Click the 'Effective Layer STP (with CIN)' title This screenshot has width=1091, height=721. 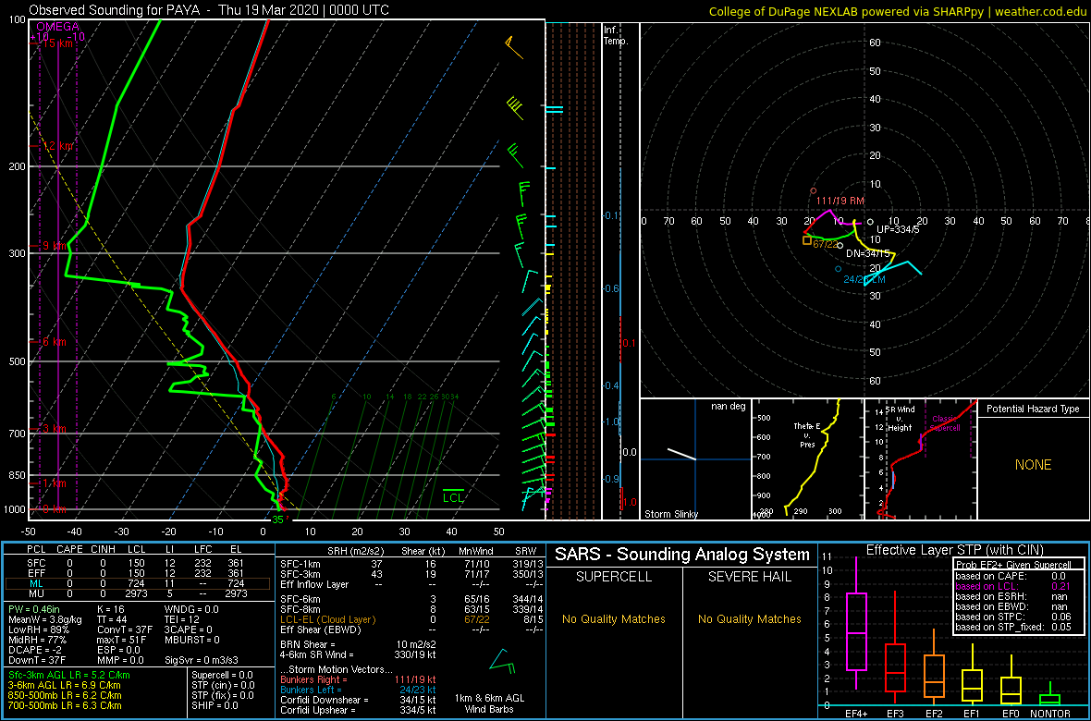coord(955,551)
